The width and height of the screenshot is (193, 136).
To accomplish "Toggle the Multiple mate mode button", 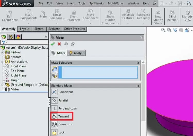I will [54, 76].
